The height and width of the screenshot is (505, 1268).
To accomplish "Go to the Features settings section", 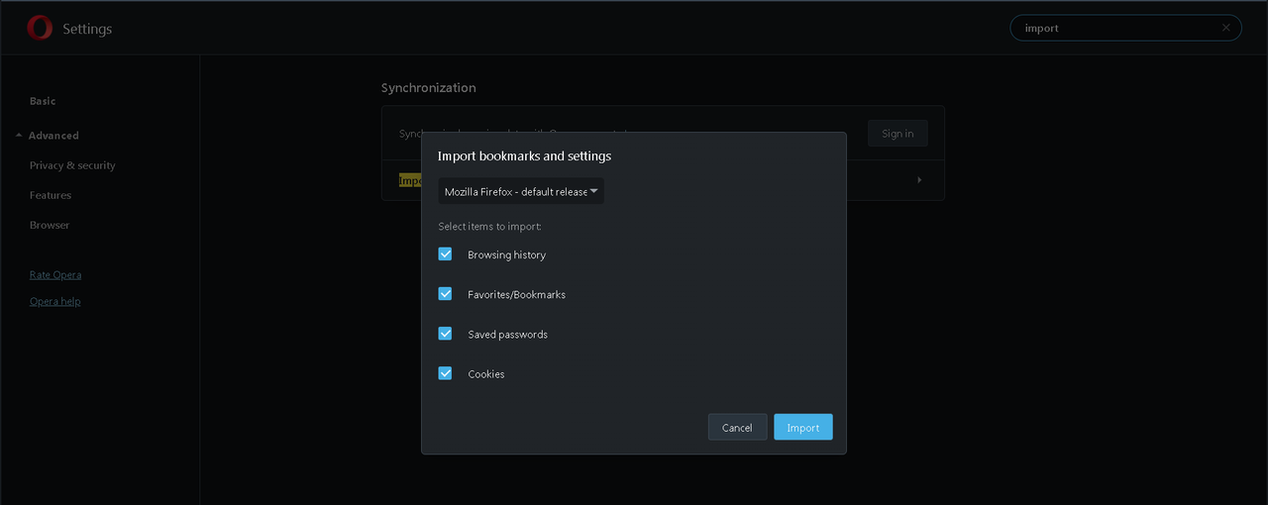I will (51, 195).
